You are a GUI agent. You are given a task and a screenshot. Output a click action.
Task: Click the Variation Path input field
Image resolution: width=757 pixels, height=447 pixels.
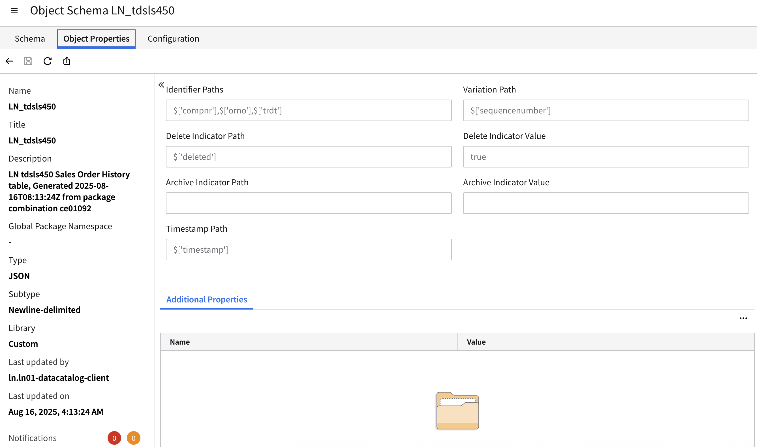(x=606, y=111)
